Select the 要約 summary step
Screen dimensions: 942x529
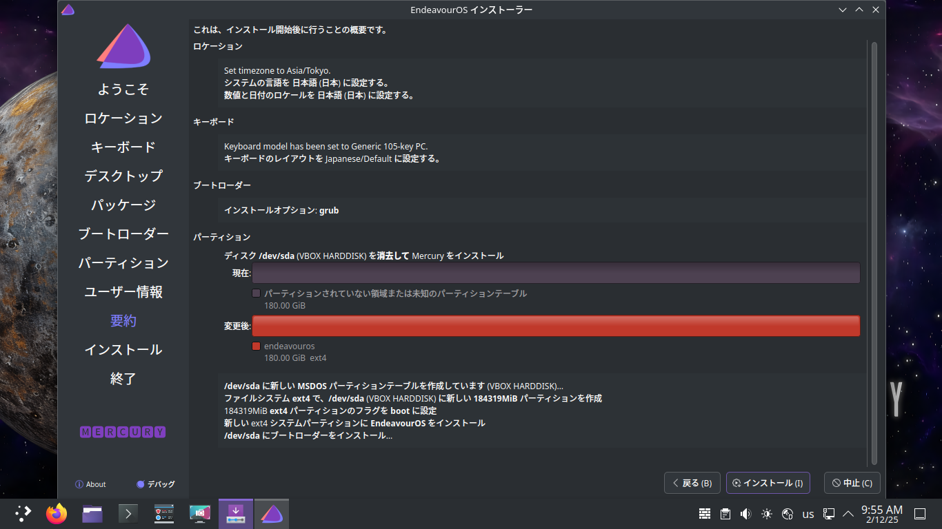point(123,321)
